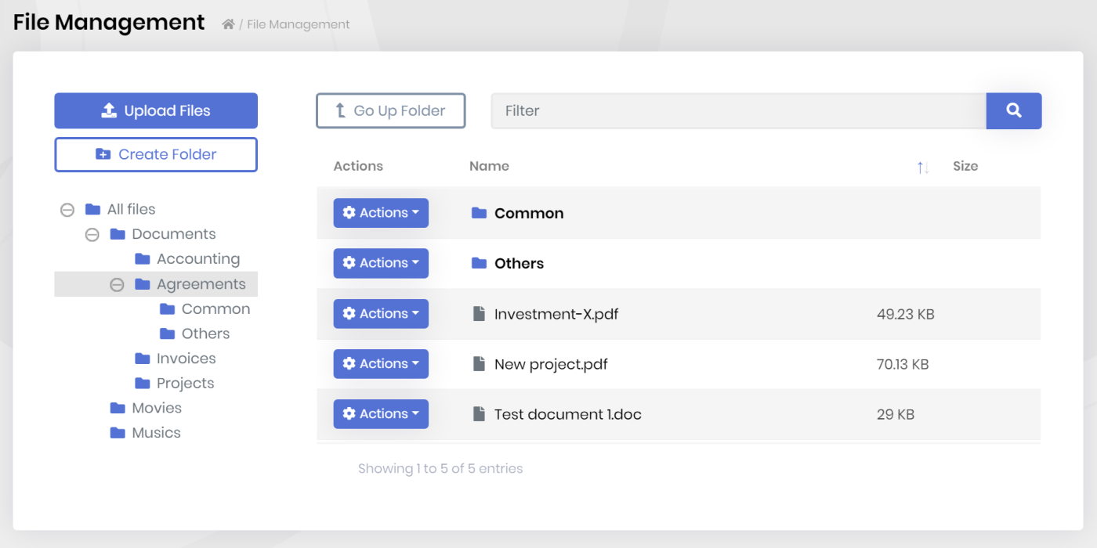Open the Actions dropdown for Others folder
The image size is (1097, 548).
(381, 263)
